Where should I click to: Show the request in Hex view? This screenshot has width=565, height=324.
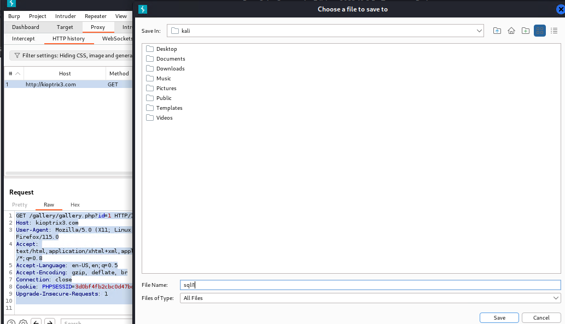75,205
